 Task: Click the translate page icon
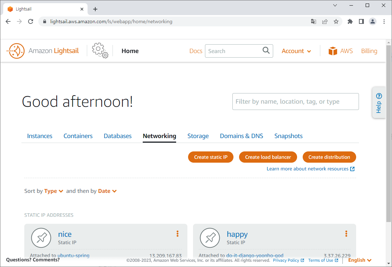click(x=314, y=21)
